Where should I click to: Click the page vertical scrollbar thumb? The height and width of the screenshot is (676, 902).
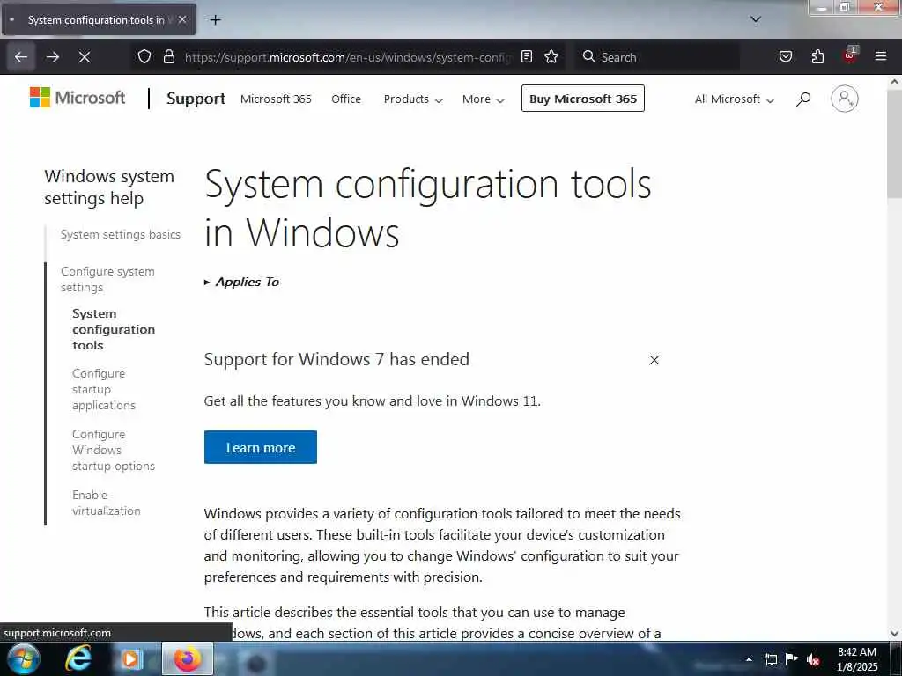click(894, 143)
